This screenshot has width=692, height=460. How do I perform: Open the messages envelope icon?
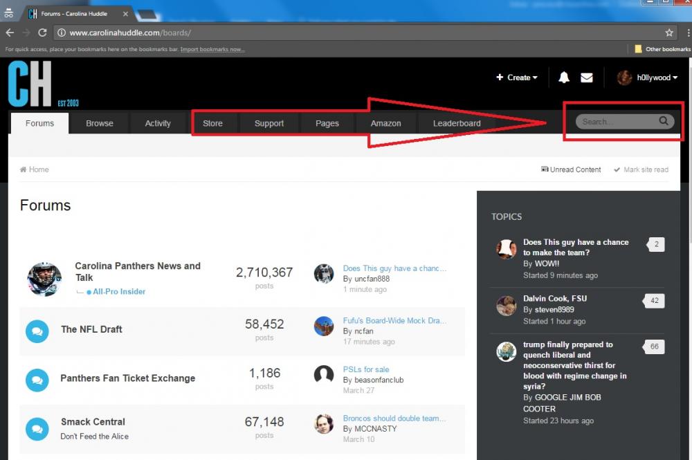point(587,77)
